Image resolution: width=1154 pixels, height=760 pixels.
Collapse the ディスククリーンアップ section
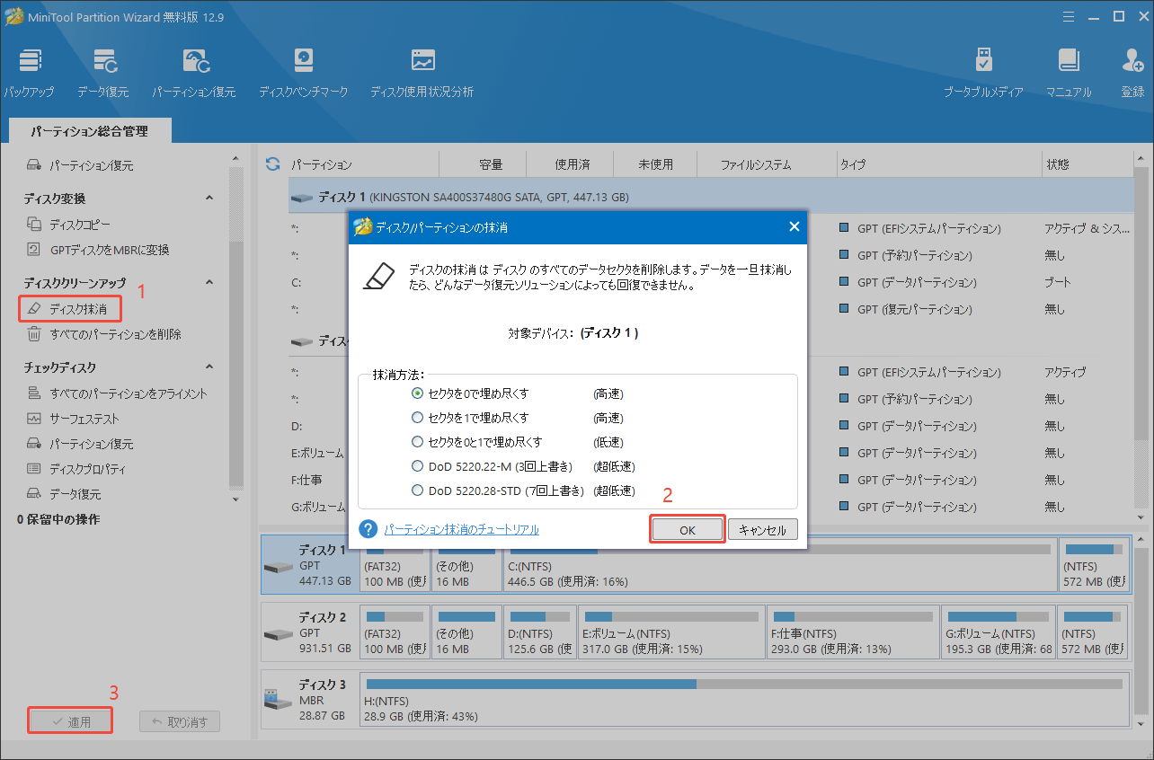(x=209, y=282)
